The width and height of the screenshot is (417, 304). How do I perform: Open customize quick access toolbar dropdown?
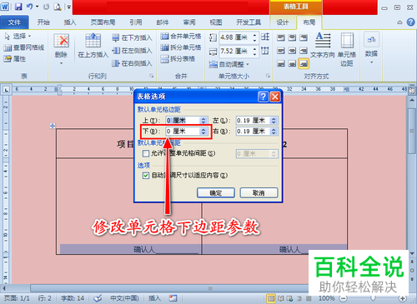68,7
